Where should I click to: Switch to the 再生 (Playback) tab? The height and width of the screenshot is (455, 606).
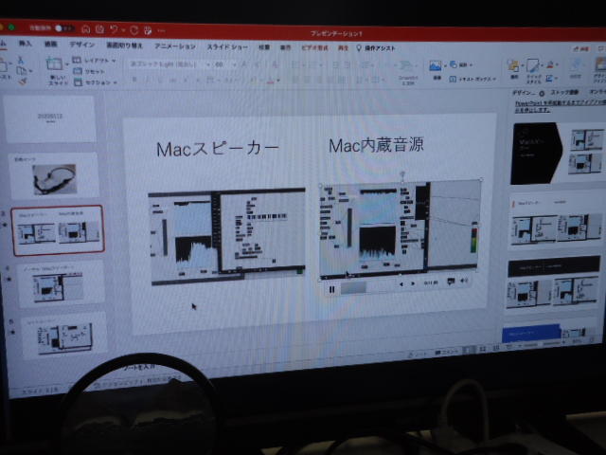(343, 48)
